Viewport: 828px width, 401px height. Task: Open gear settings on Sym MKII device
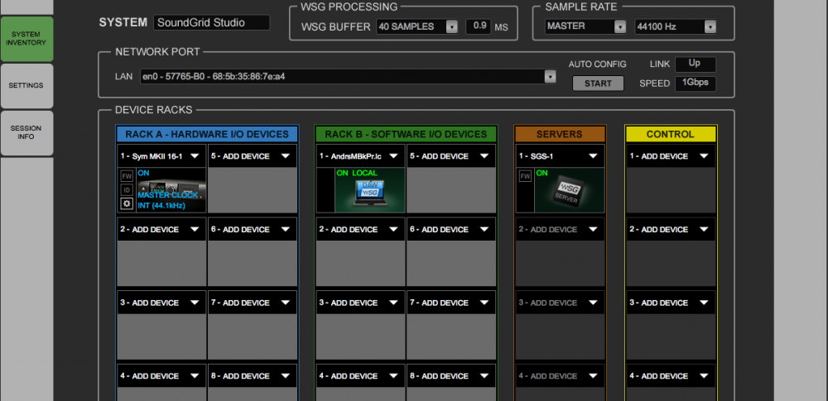click(126, 204)
